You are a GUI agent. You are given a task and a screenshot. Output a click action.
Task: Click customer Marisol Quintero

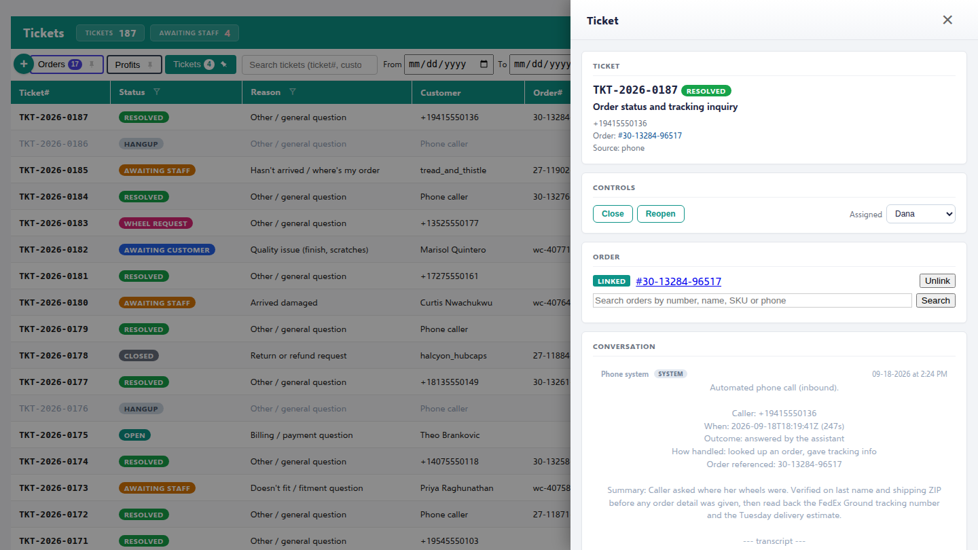click(x=453, y=250)
